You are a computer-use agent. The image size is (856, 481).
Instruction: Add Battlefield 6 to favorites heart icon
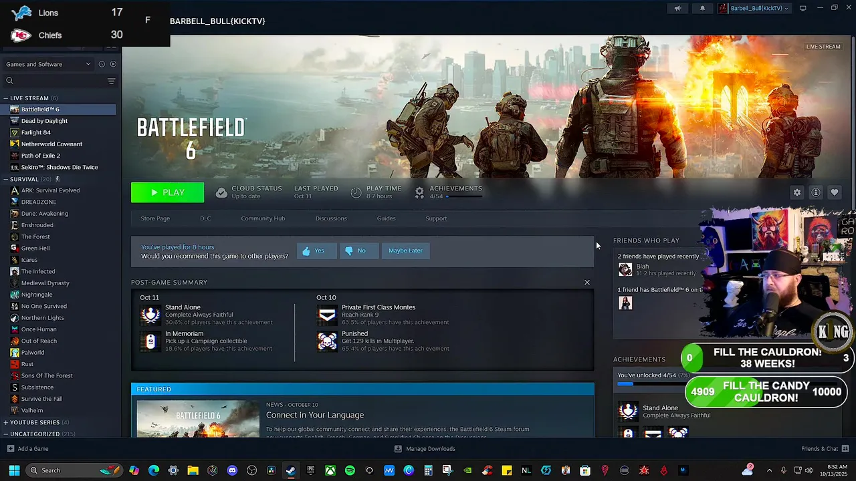pos(835,192)
